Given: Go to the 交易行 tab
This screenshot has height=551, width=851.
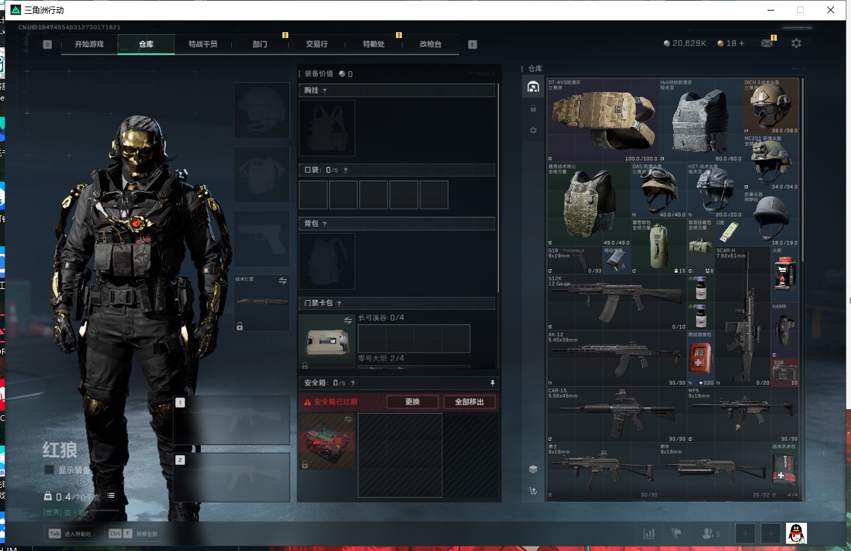Looking at the screenshot, I should tap(316, 44).
